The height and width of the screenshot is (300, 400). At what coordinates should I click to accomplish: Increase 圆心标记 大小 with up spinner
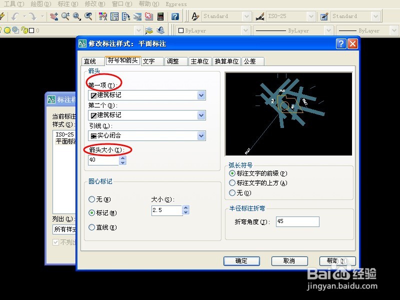pos(185,207)
